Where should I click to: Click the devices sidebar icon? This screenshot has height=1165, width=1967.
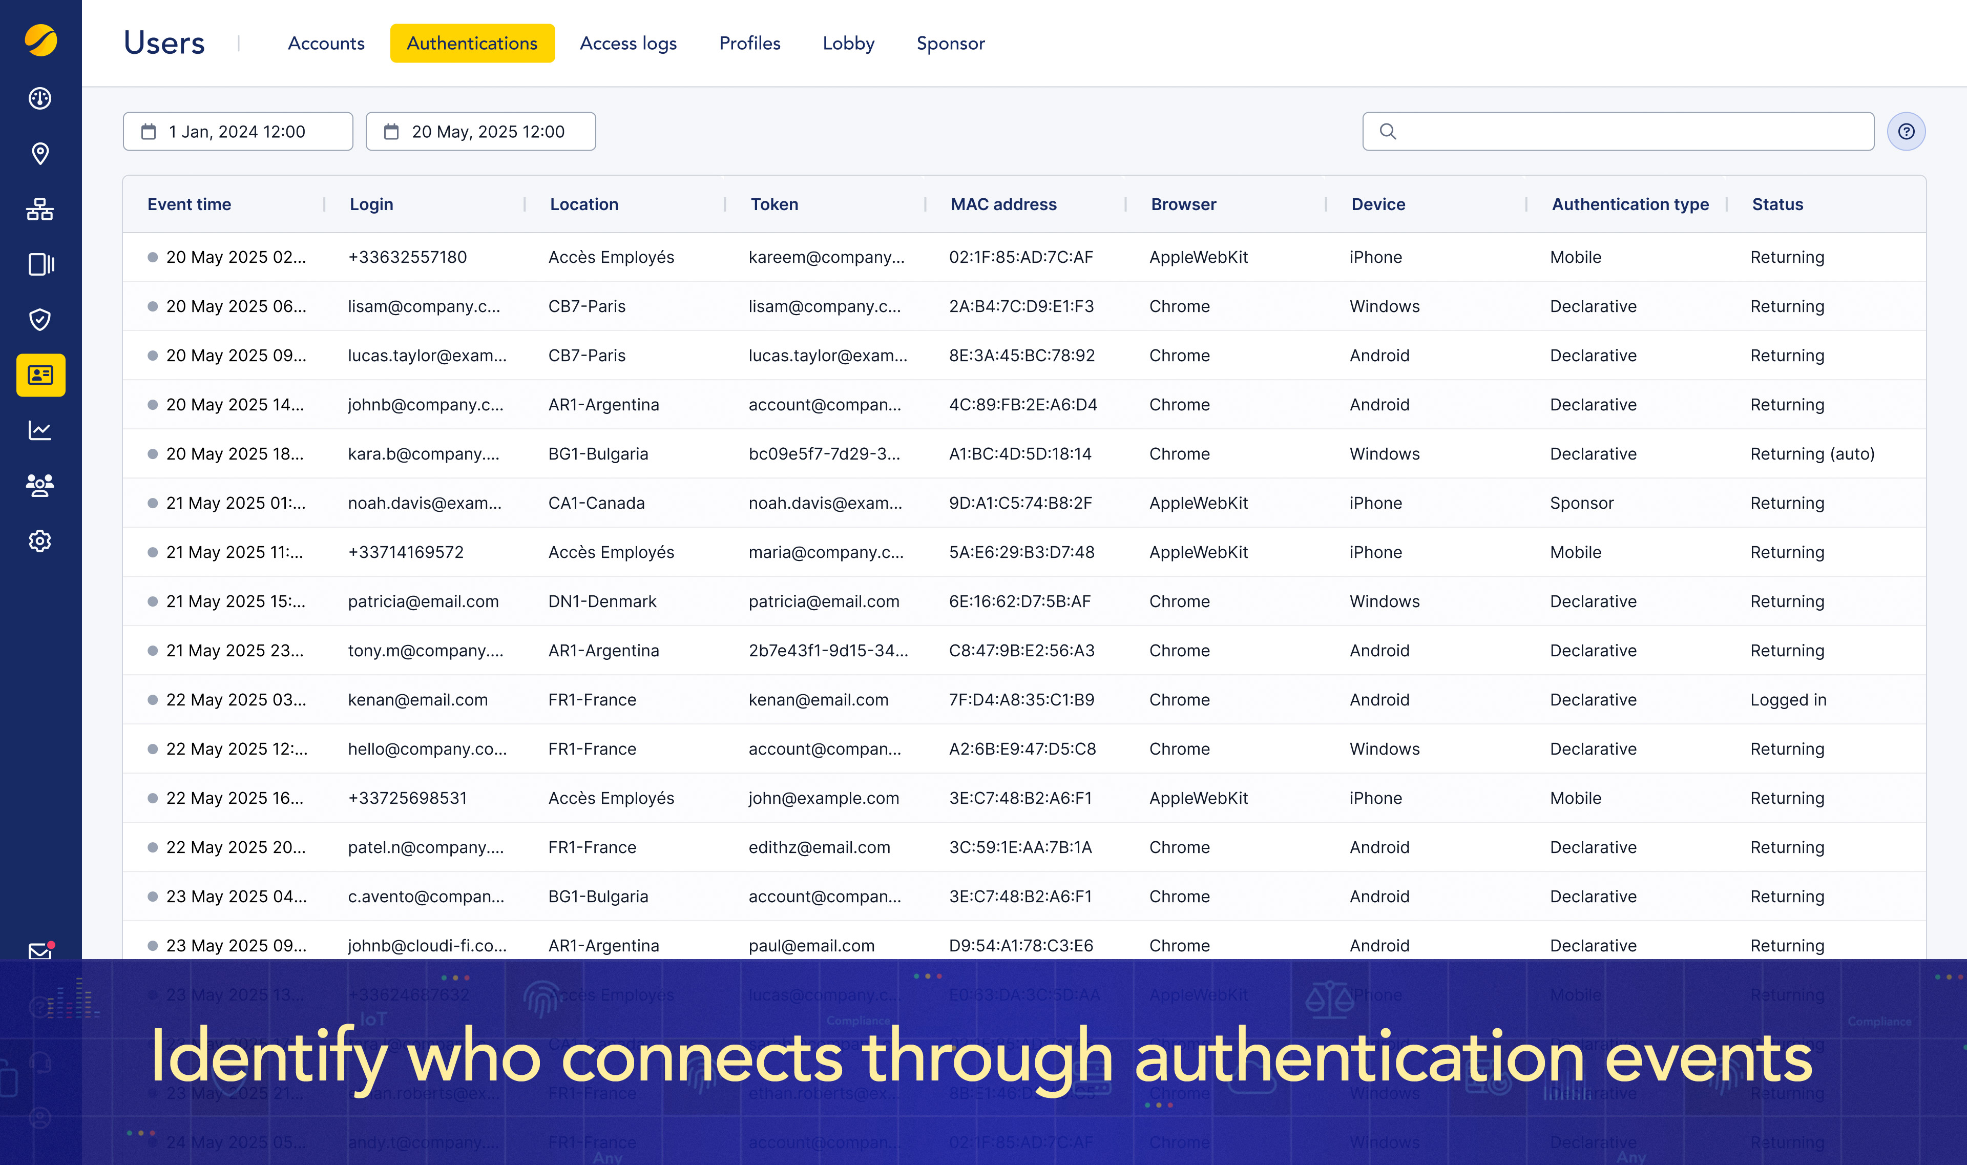(x=40, y=264)
